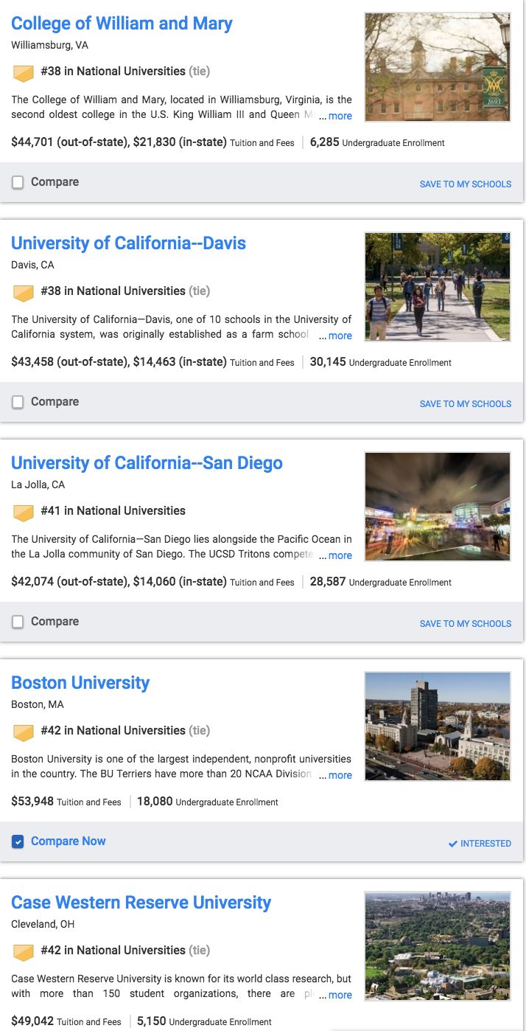
Task: Click Compare Now for Boston University
Action: (69, 841)
